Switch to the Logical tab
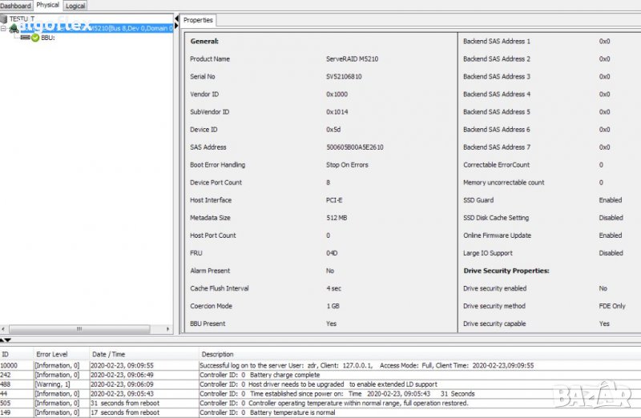 75,5
